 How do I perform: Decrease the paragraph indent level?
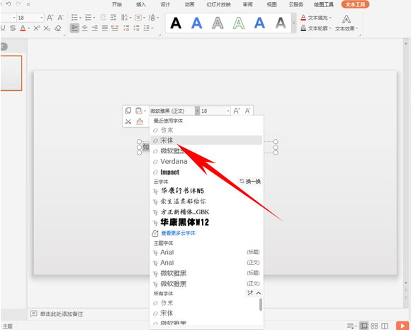pyautogui.click(x=103, y=18)
